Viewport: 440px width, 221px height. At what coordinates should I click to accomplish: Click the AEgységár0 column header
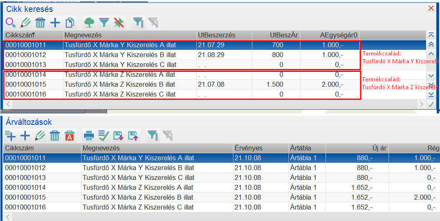point(330,35)
